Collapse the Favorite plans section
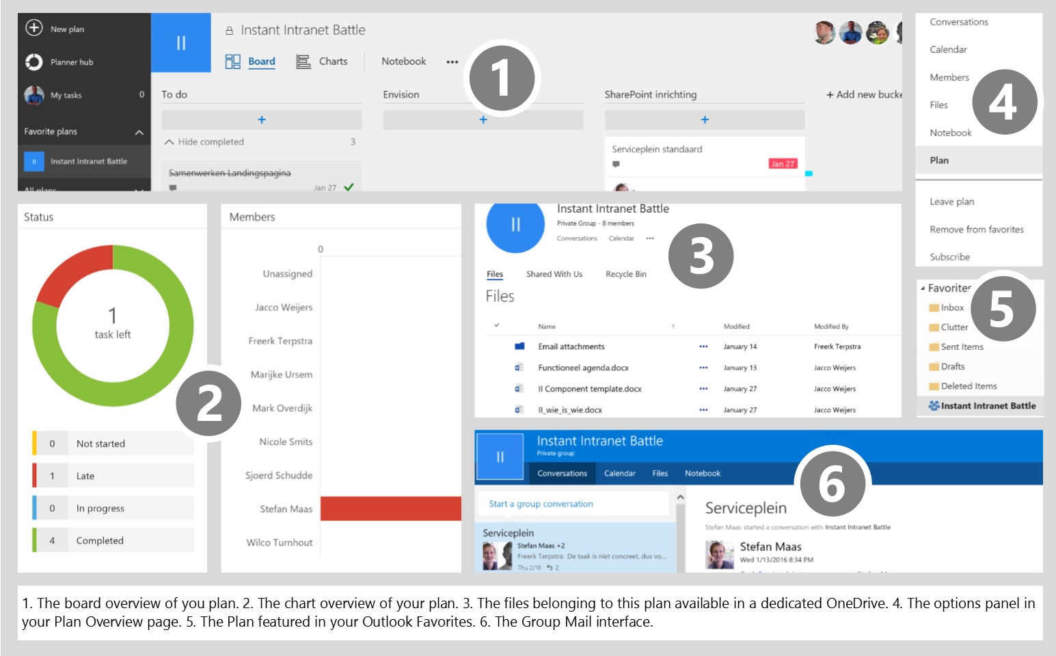Viewport: 1056px width, 656px height. (x=139, y=132)
